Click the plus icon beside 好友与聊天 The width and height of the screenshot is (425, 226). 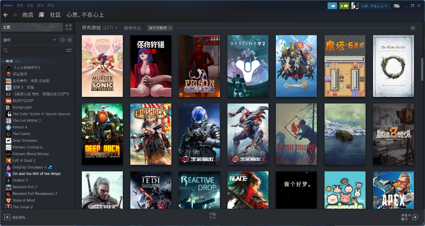click(415, 217)
